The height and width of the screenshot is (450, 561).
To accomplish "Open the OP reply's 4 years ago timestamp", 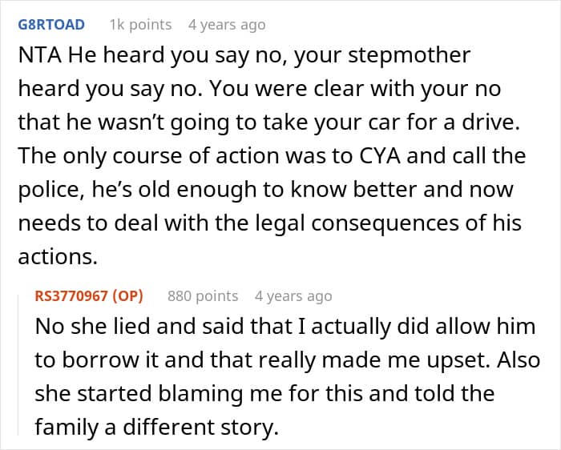I will [x=293, y=296].
